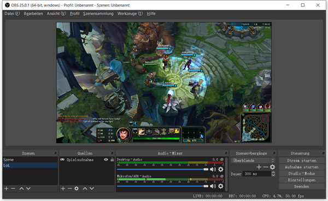Adjust Desktop-Audio volume slider
This screenshot has height=201, width=328.
click(163, 169)
